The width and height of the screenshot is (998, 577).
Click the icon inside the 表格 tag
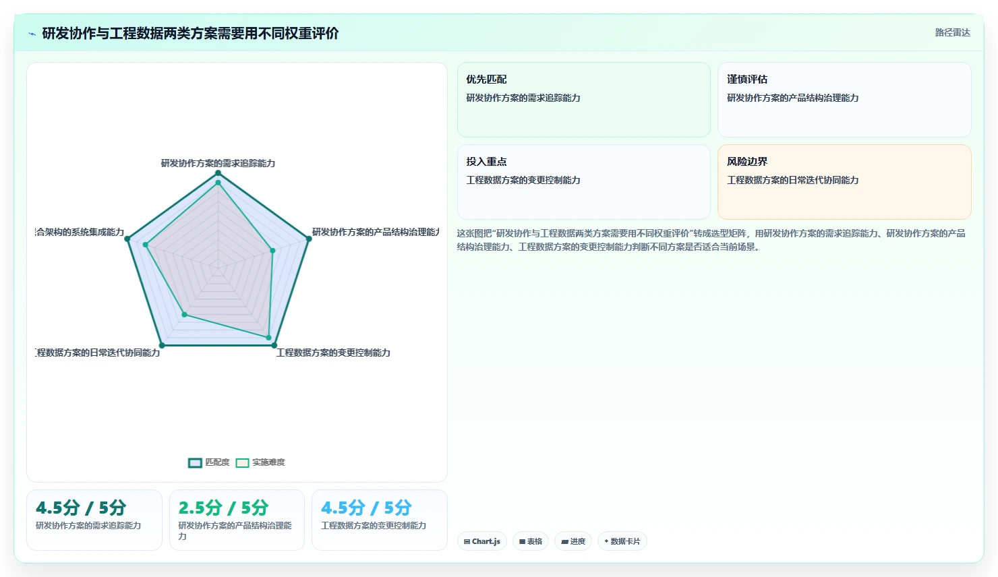click(522, 541)
